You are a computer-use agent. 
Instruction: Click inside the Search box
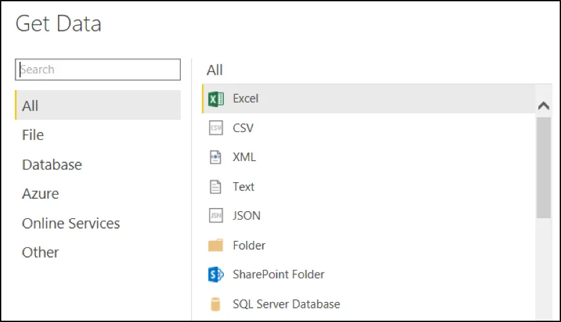(x=98, y=70)
